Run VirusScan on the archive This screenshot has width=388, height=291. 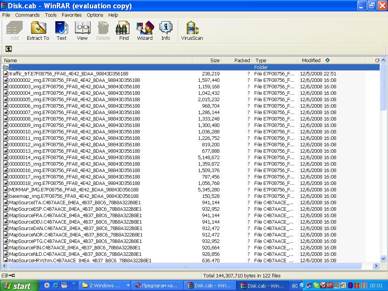[x=192, y=31]
